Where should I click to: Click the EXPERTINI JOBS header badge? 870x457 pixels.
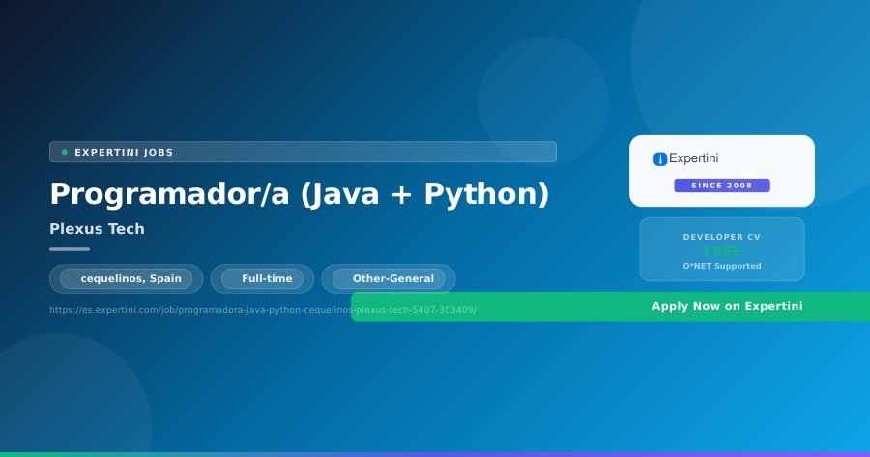point(303,152)
